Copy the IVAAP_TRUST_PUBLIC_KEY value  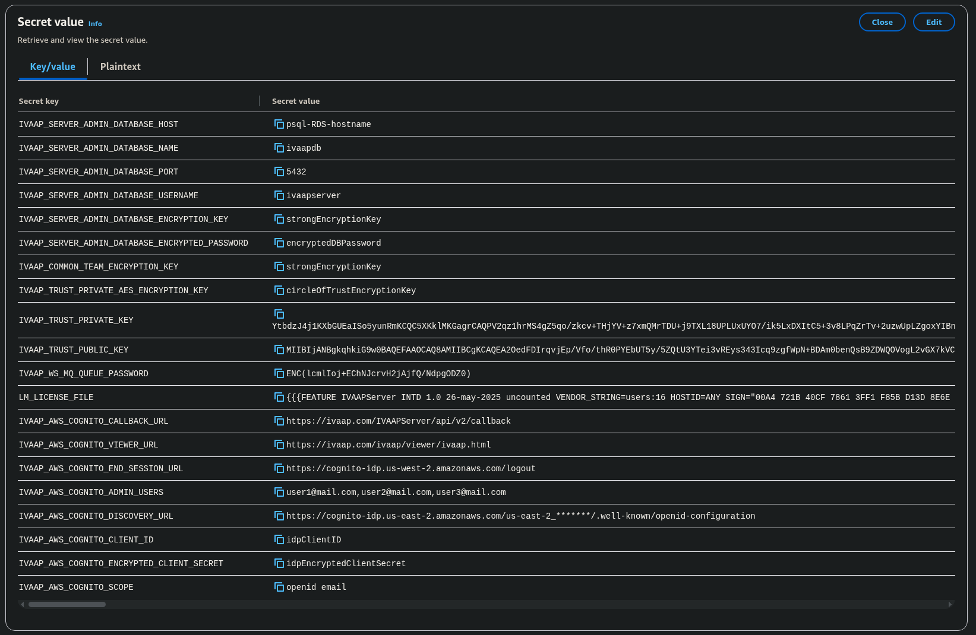[279, 350]
